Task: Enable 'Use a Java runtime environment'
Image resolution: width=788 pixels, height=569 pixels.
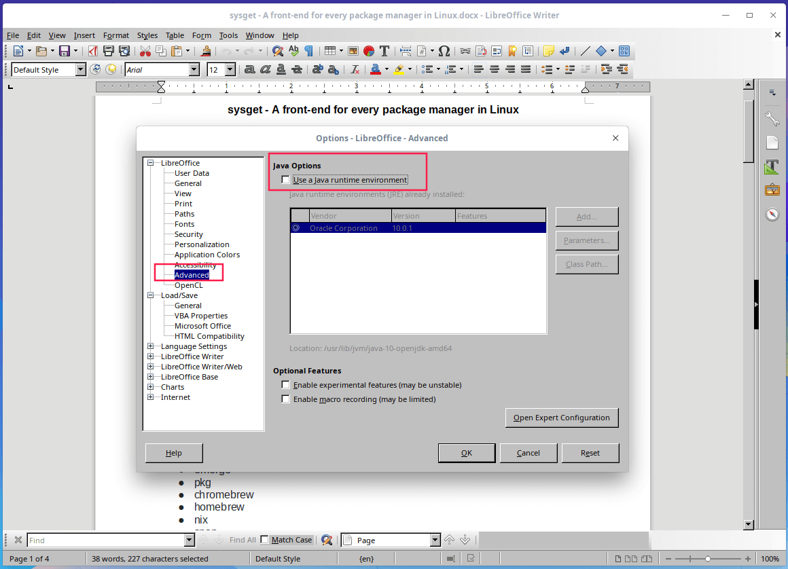Action: click(x=285, y=179)
